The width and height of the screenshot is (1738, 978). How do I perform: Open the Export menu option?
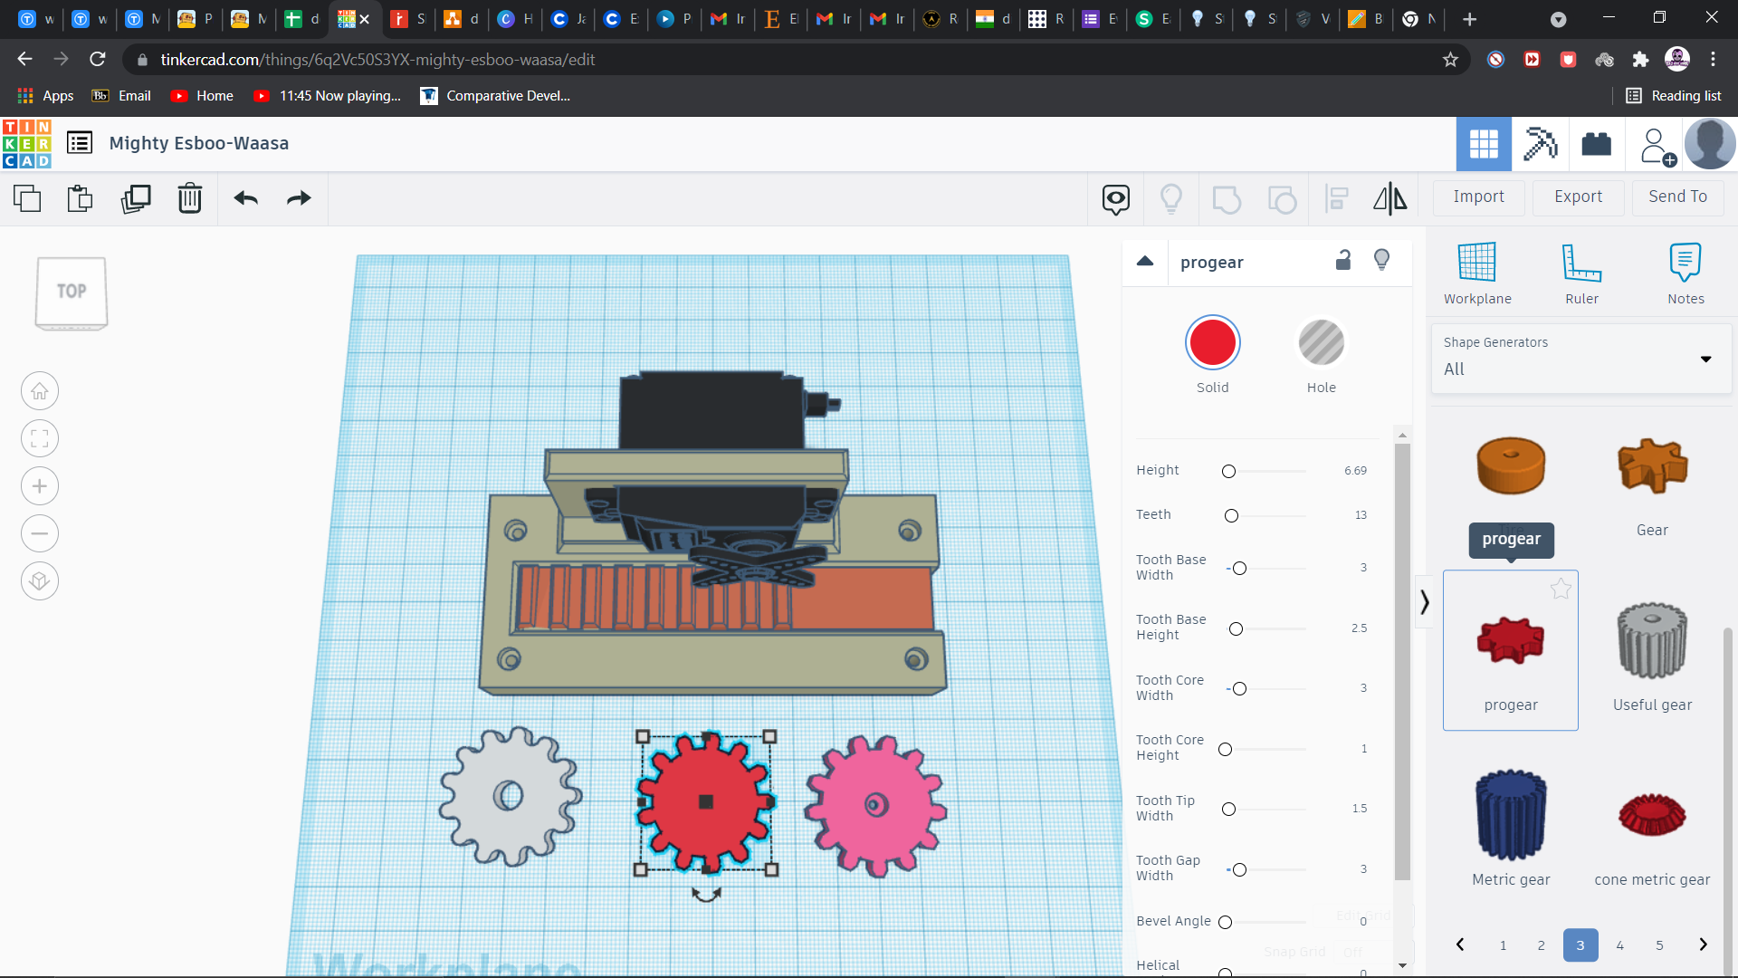pos(1578,196)
